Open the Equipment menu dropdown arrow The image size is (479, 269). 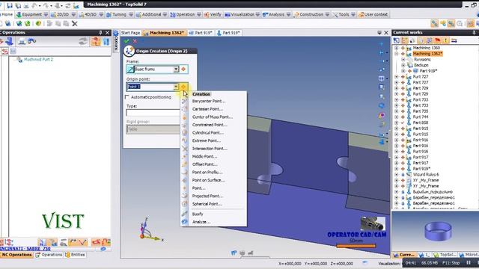pos(46,14)
